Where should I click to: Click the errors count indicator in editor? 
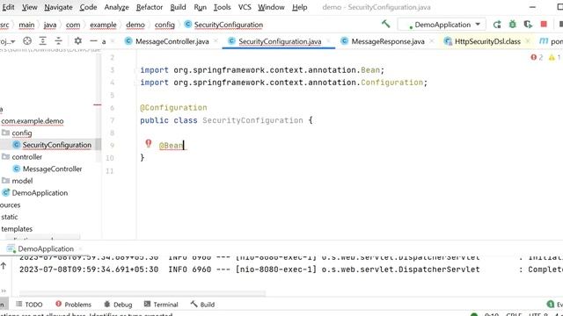(537, 57)
